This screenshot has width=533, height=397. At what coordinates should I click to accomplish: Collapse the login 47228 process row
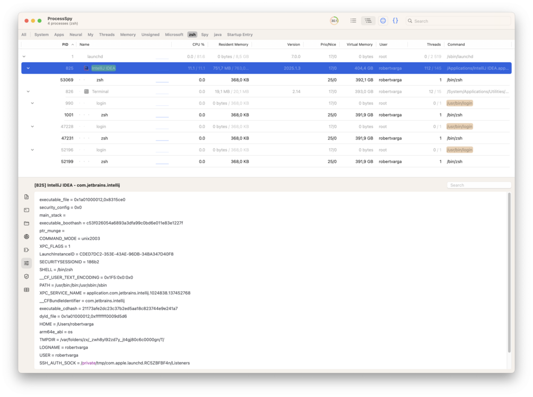[32, 126]
